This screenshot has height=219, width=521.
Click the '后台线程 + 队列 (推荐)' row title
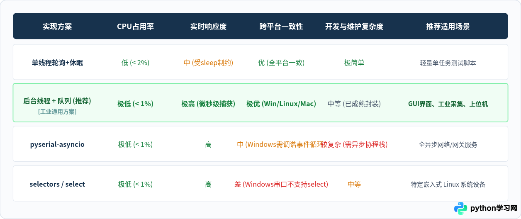pos(57,101)
